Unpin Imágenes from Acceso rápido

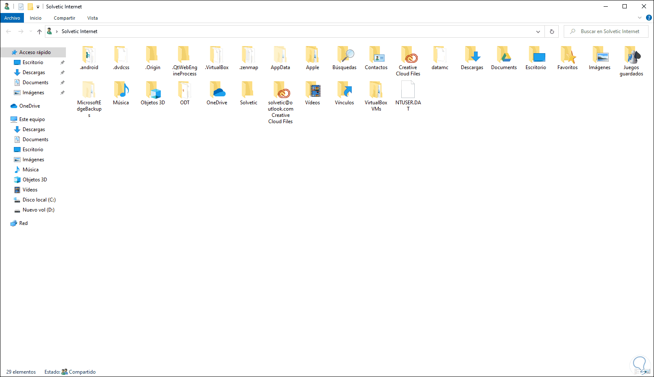(x=62, y=92)
